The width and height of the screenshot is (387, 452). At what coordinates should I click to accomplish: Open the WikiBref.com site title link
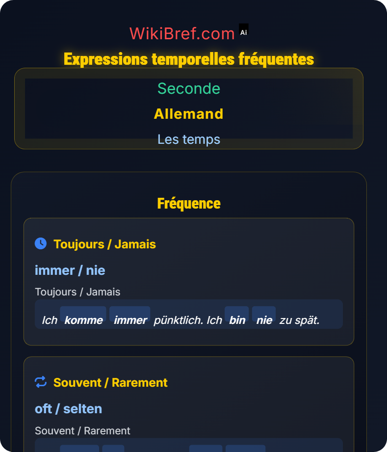click(x=182, y=33)
